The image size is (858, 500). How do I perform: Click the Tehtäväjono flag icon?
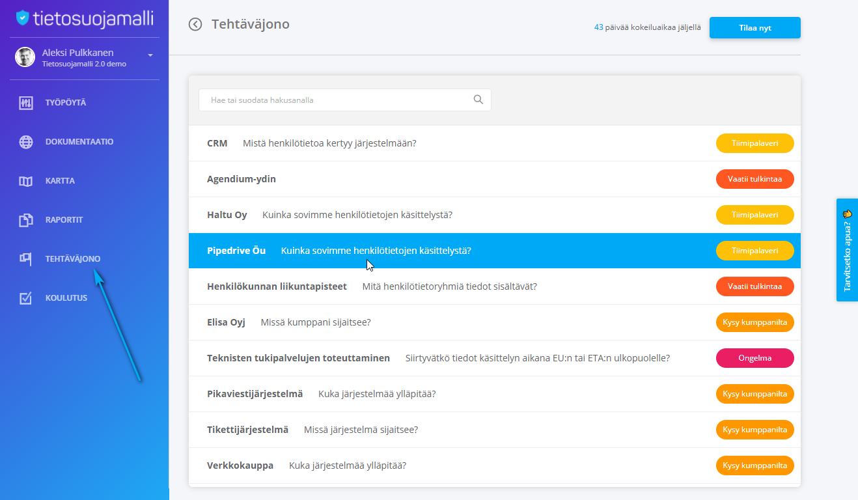click(x=26, y=259)
